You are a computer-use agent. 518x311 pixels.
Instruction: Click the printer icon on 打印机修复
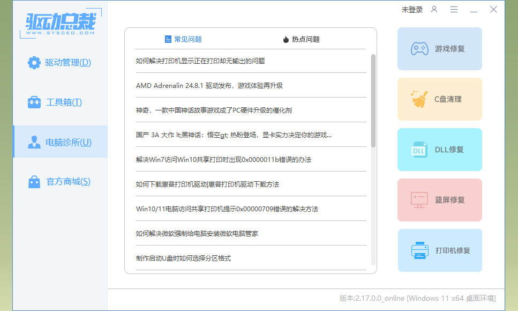pyautogui.click(x=419, y=250)
